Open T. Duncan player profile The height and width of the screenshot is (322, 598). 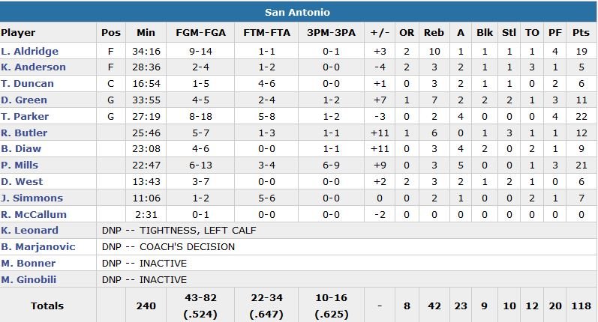pos(27,84)
